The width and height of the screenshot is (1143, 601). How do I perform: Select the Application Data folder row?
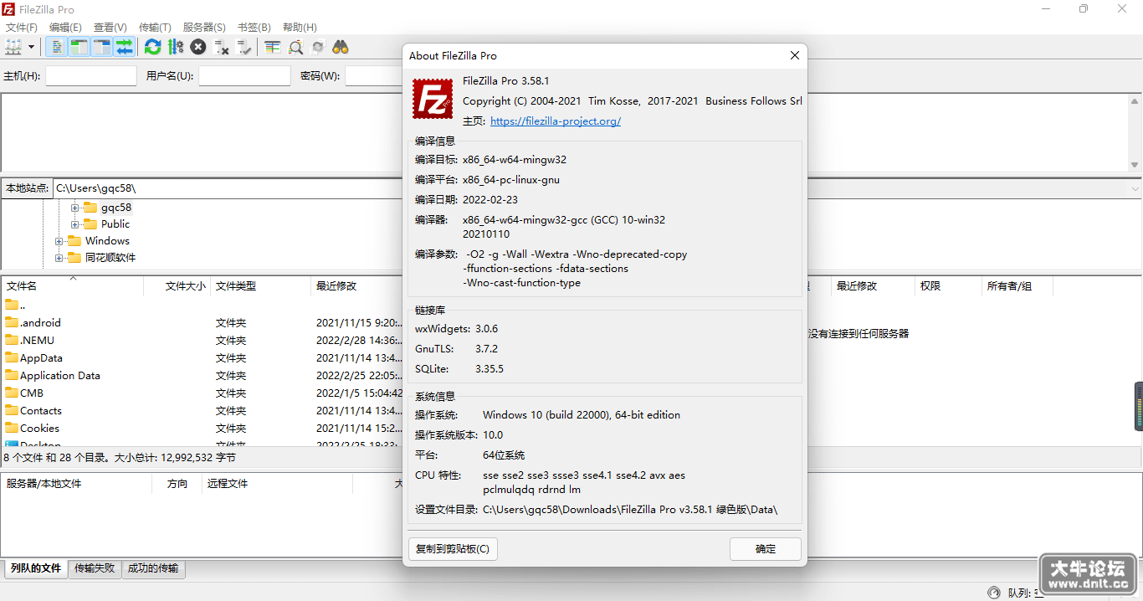tap(202, 376)
